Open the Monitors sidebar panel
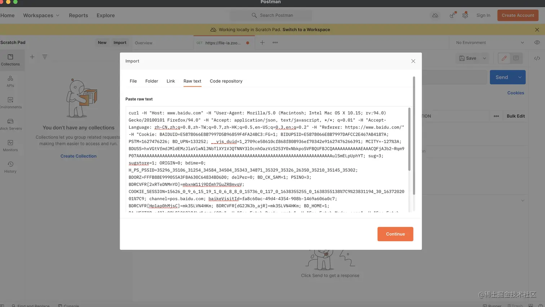545x307 pixels. [10, 146]
